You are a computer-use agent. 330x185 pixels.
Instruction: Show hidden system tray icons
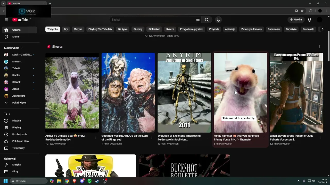pos(299,181)
